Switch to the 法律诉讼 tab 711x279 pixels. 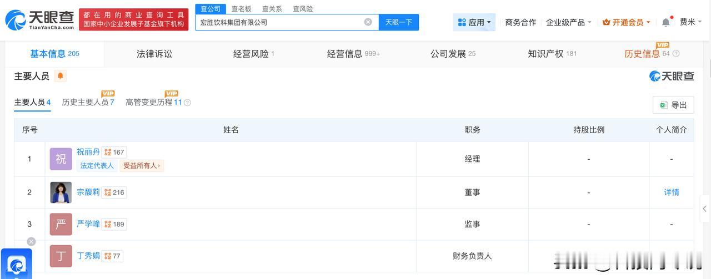tap(154, 54)
